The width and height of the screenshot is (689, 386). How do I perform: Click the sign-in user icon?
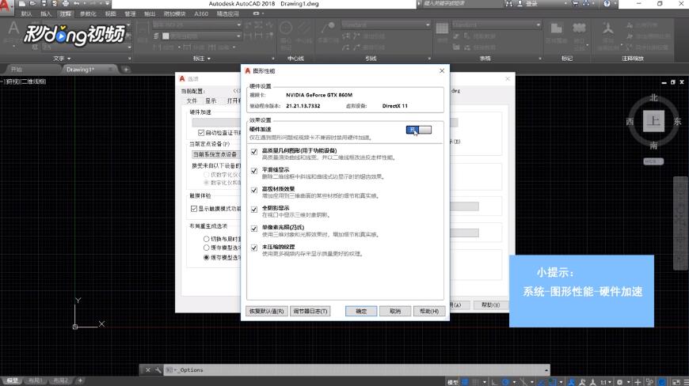click(520, 3)
